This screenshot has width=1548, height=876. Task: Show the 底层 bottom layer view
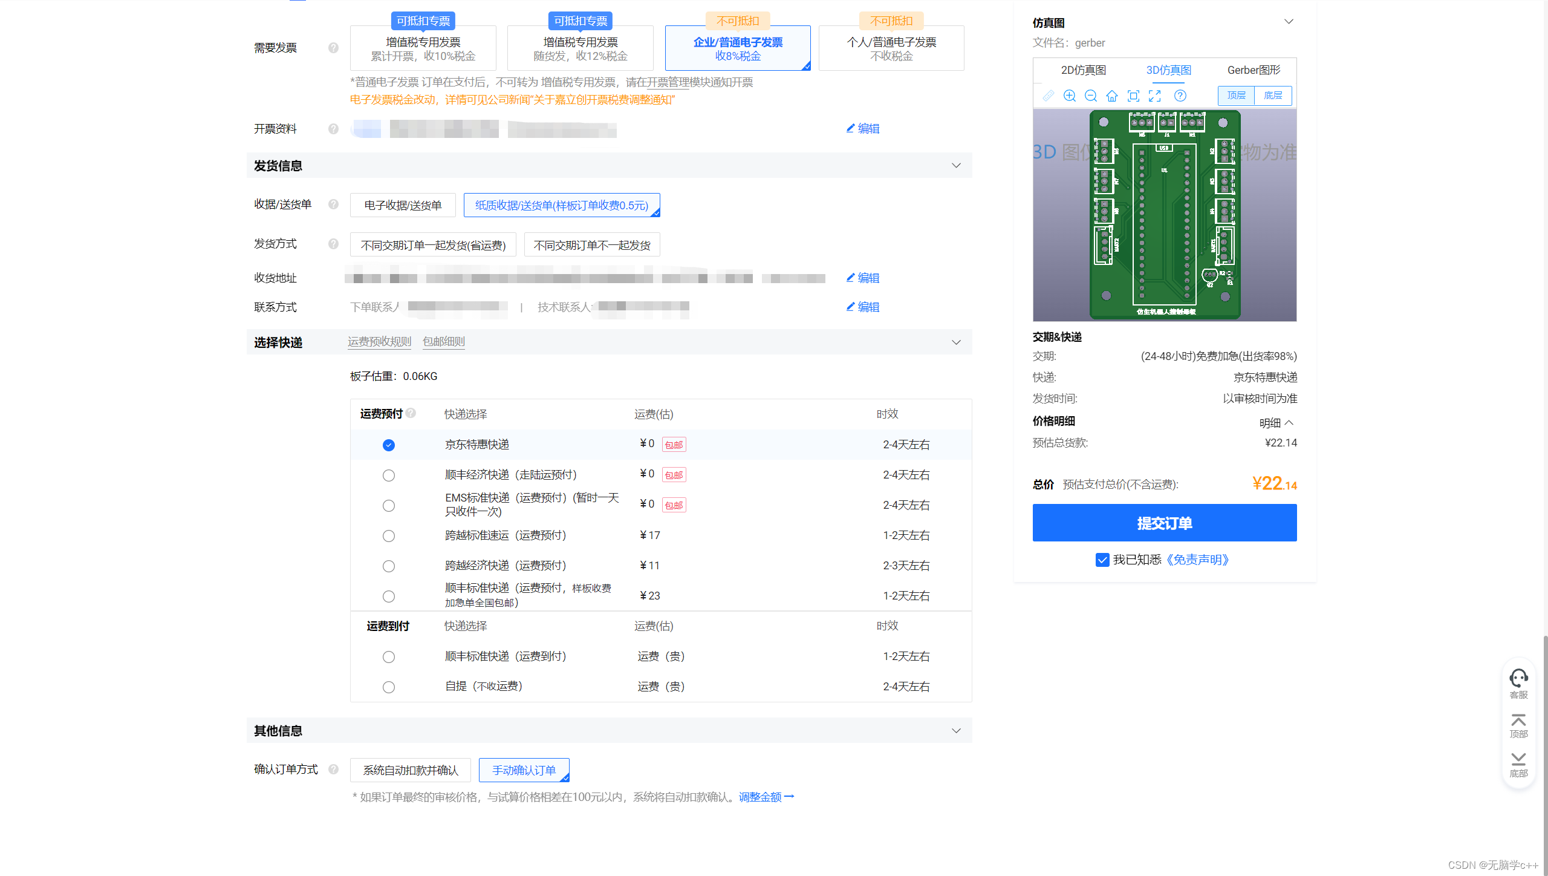(1273, 96)
